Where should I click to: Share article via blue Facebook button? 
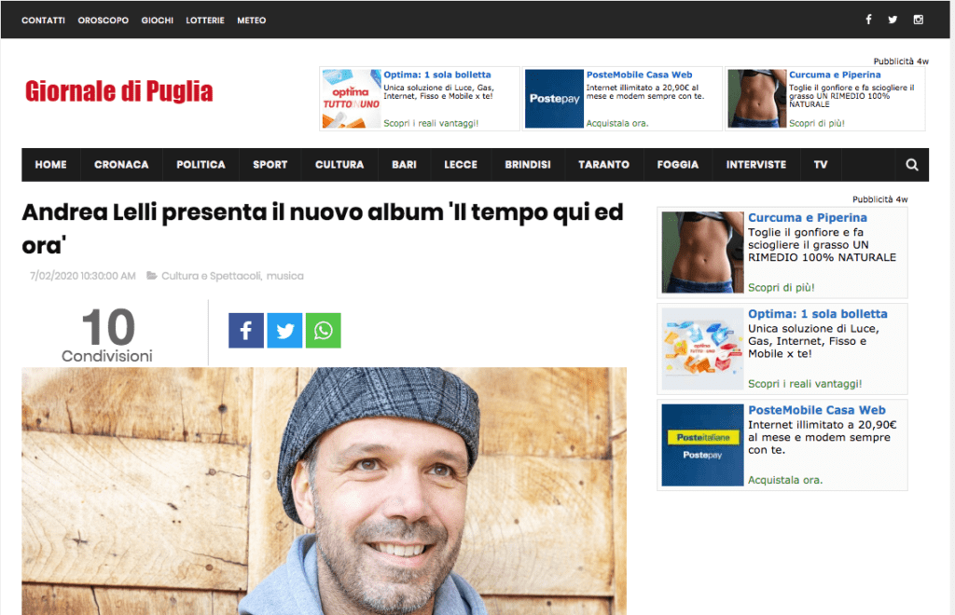click(246, 330)
